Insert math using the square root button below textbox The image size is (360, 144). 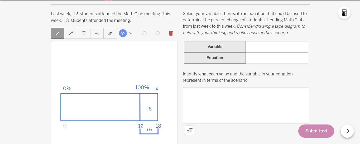(190, 130)
